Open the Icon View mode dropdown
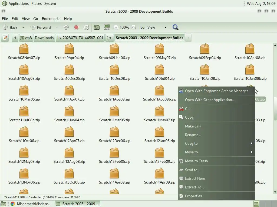The image size is (277, 207). click(153, 27)
